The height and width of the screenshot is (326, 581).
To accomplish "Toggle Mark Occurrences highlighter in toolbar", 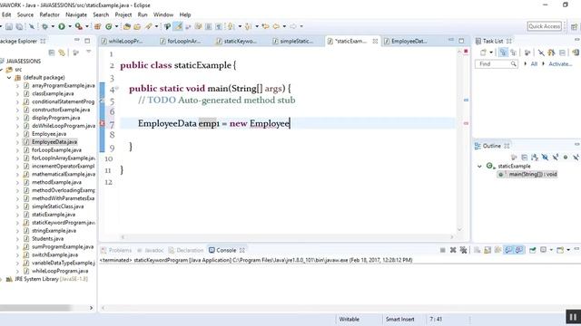I will (x=178, y=26).
